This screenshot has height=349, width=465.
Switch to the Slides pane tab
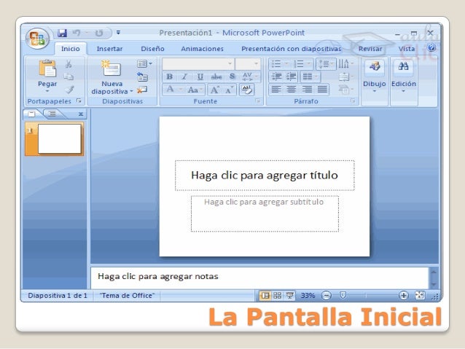point(32,114)
